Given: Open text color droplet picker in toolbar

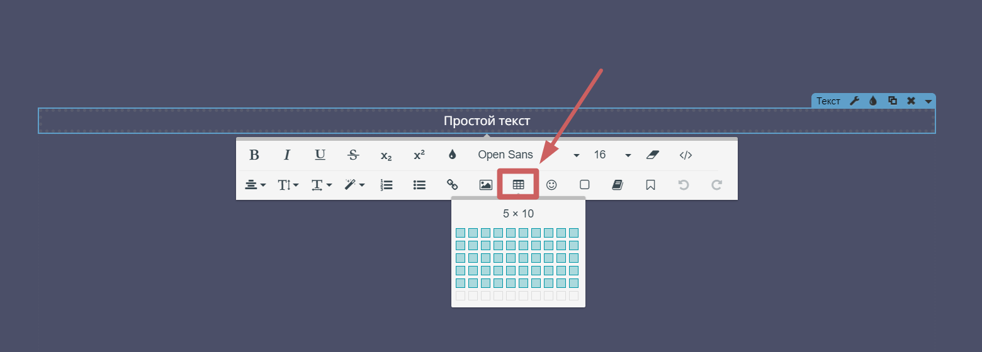Looking at the screenshot, I should [x=451, y=155].
